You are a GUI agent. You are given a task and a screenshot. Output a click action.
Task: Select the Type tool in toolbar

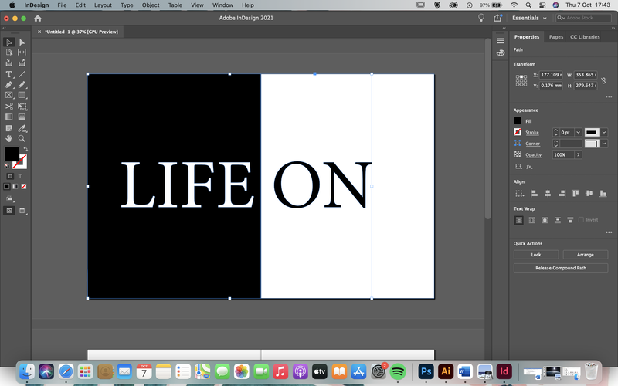8,74
